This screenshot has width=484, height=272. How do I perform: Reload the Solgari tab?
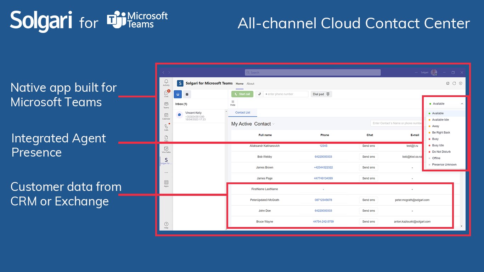click(x=454, y=84)
